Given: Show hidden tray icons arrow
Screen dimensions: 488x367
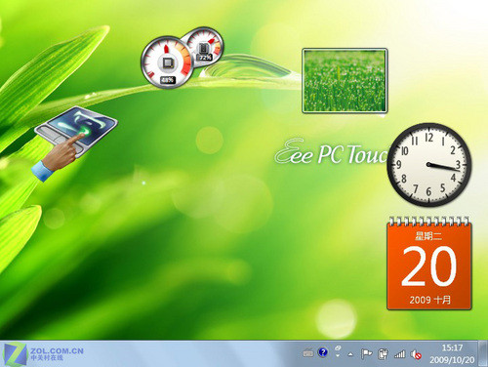Looking at the screenshot, I should pyautogui.click(x=350, y=354).
